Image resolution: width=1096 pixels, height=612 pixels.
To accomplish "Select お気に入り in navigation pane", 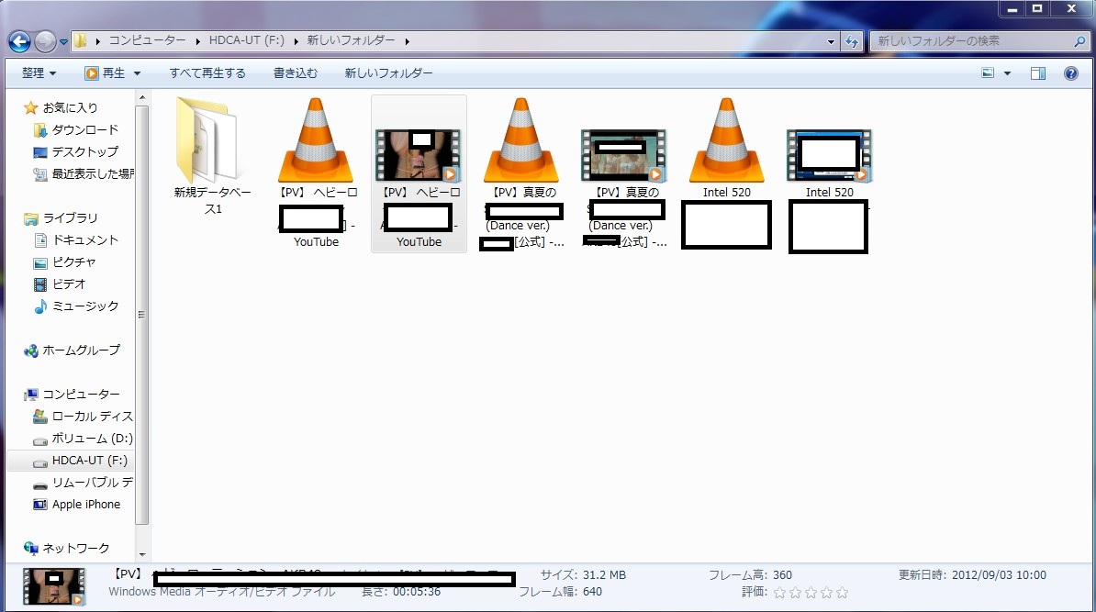I will 70,107.
